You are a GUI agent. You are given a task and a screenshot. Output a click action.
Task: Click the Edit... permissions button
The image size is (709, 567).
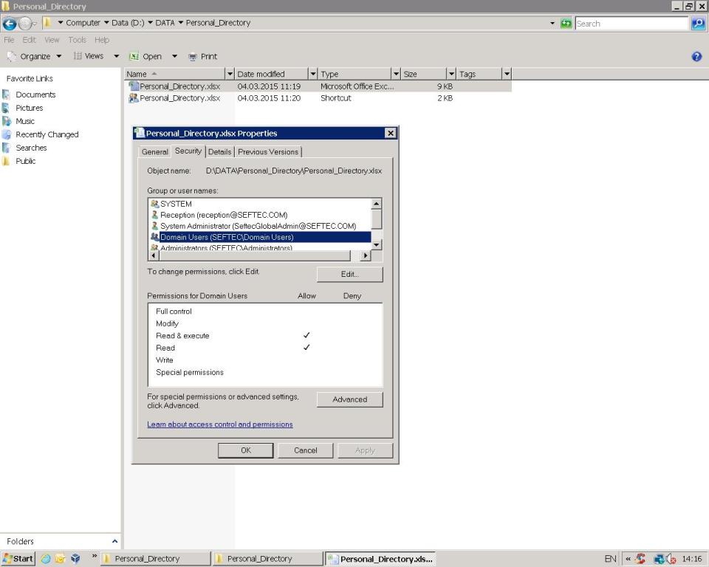click(349, 274)
